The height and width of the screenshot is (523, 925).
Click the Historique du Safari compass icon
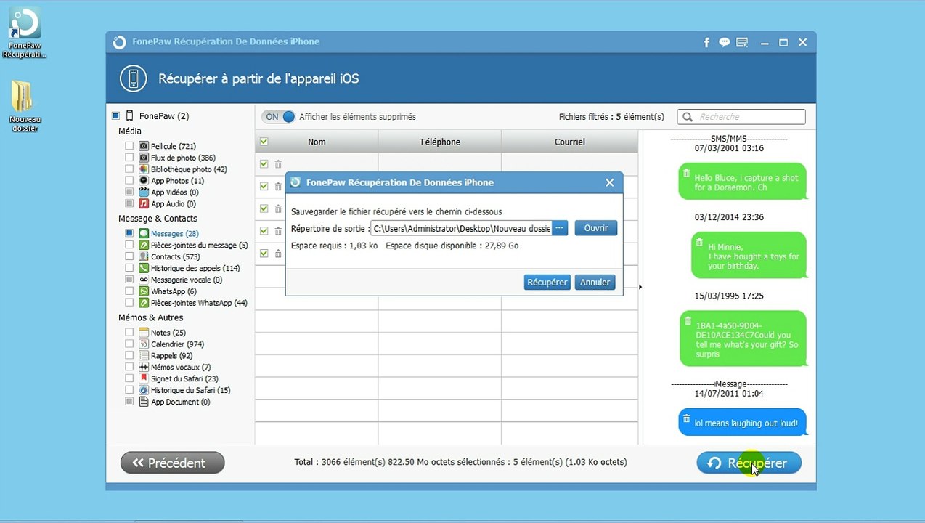(x=144, y=390)
